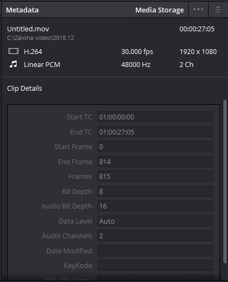Click the C:\Záloha video\2018.12 path
This screenshot has height=282, width=228.
[40, 38]
